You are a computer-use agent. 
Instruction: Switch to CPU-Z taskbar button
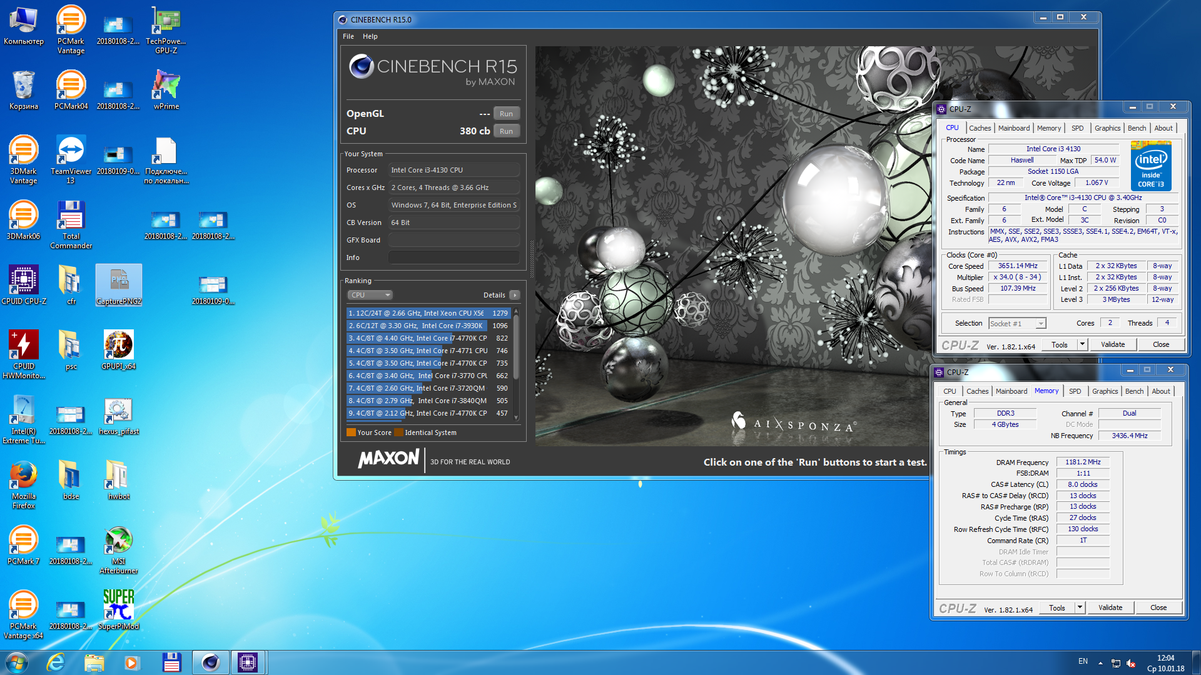[x=248, y=662]
